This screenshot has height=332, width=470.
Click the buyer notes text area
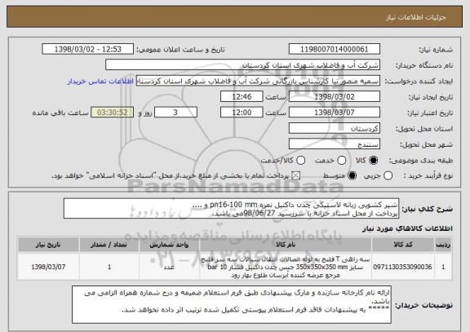[232, 304]
